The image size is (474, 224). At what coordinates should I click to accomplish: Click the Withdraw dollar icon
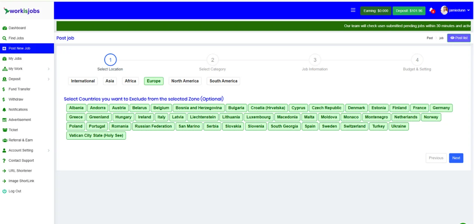coord(4,99)
